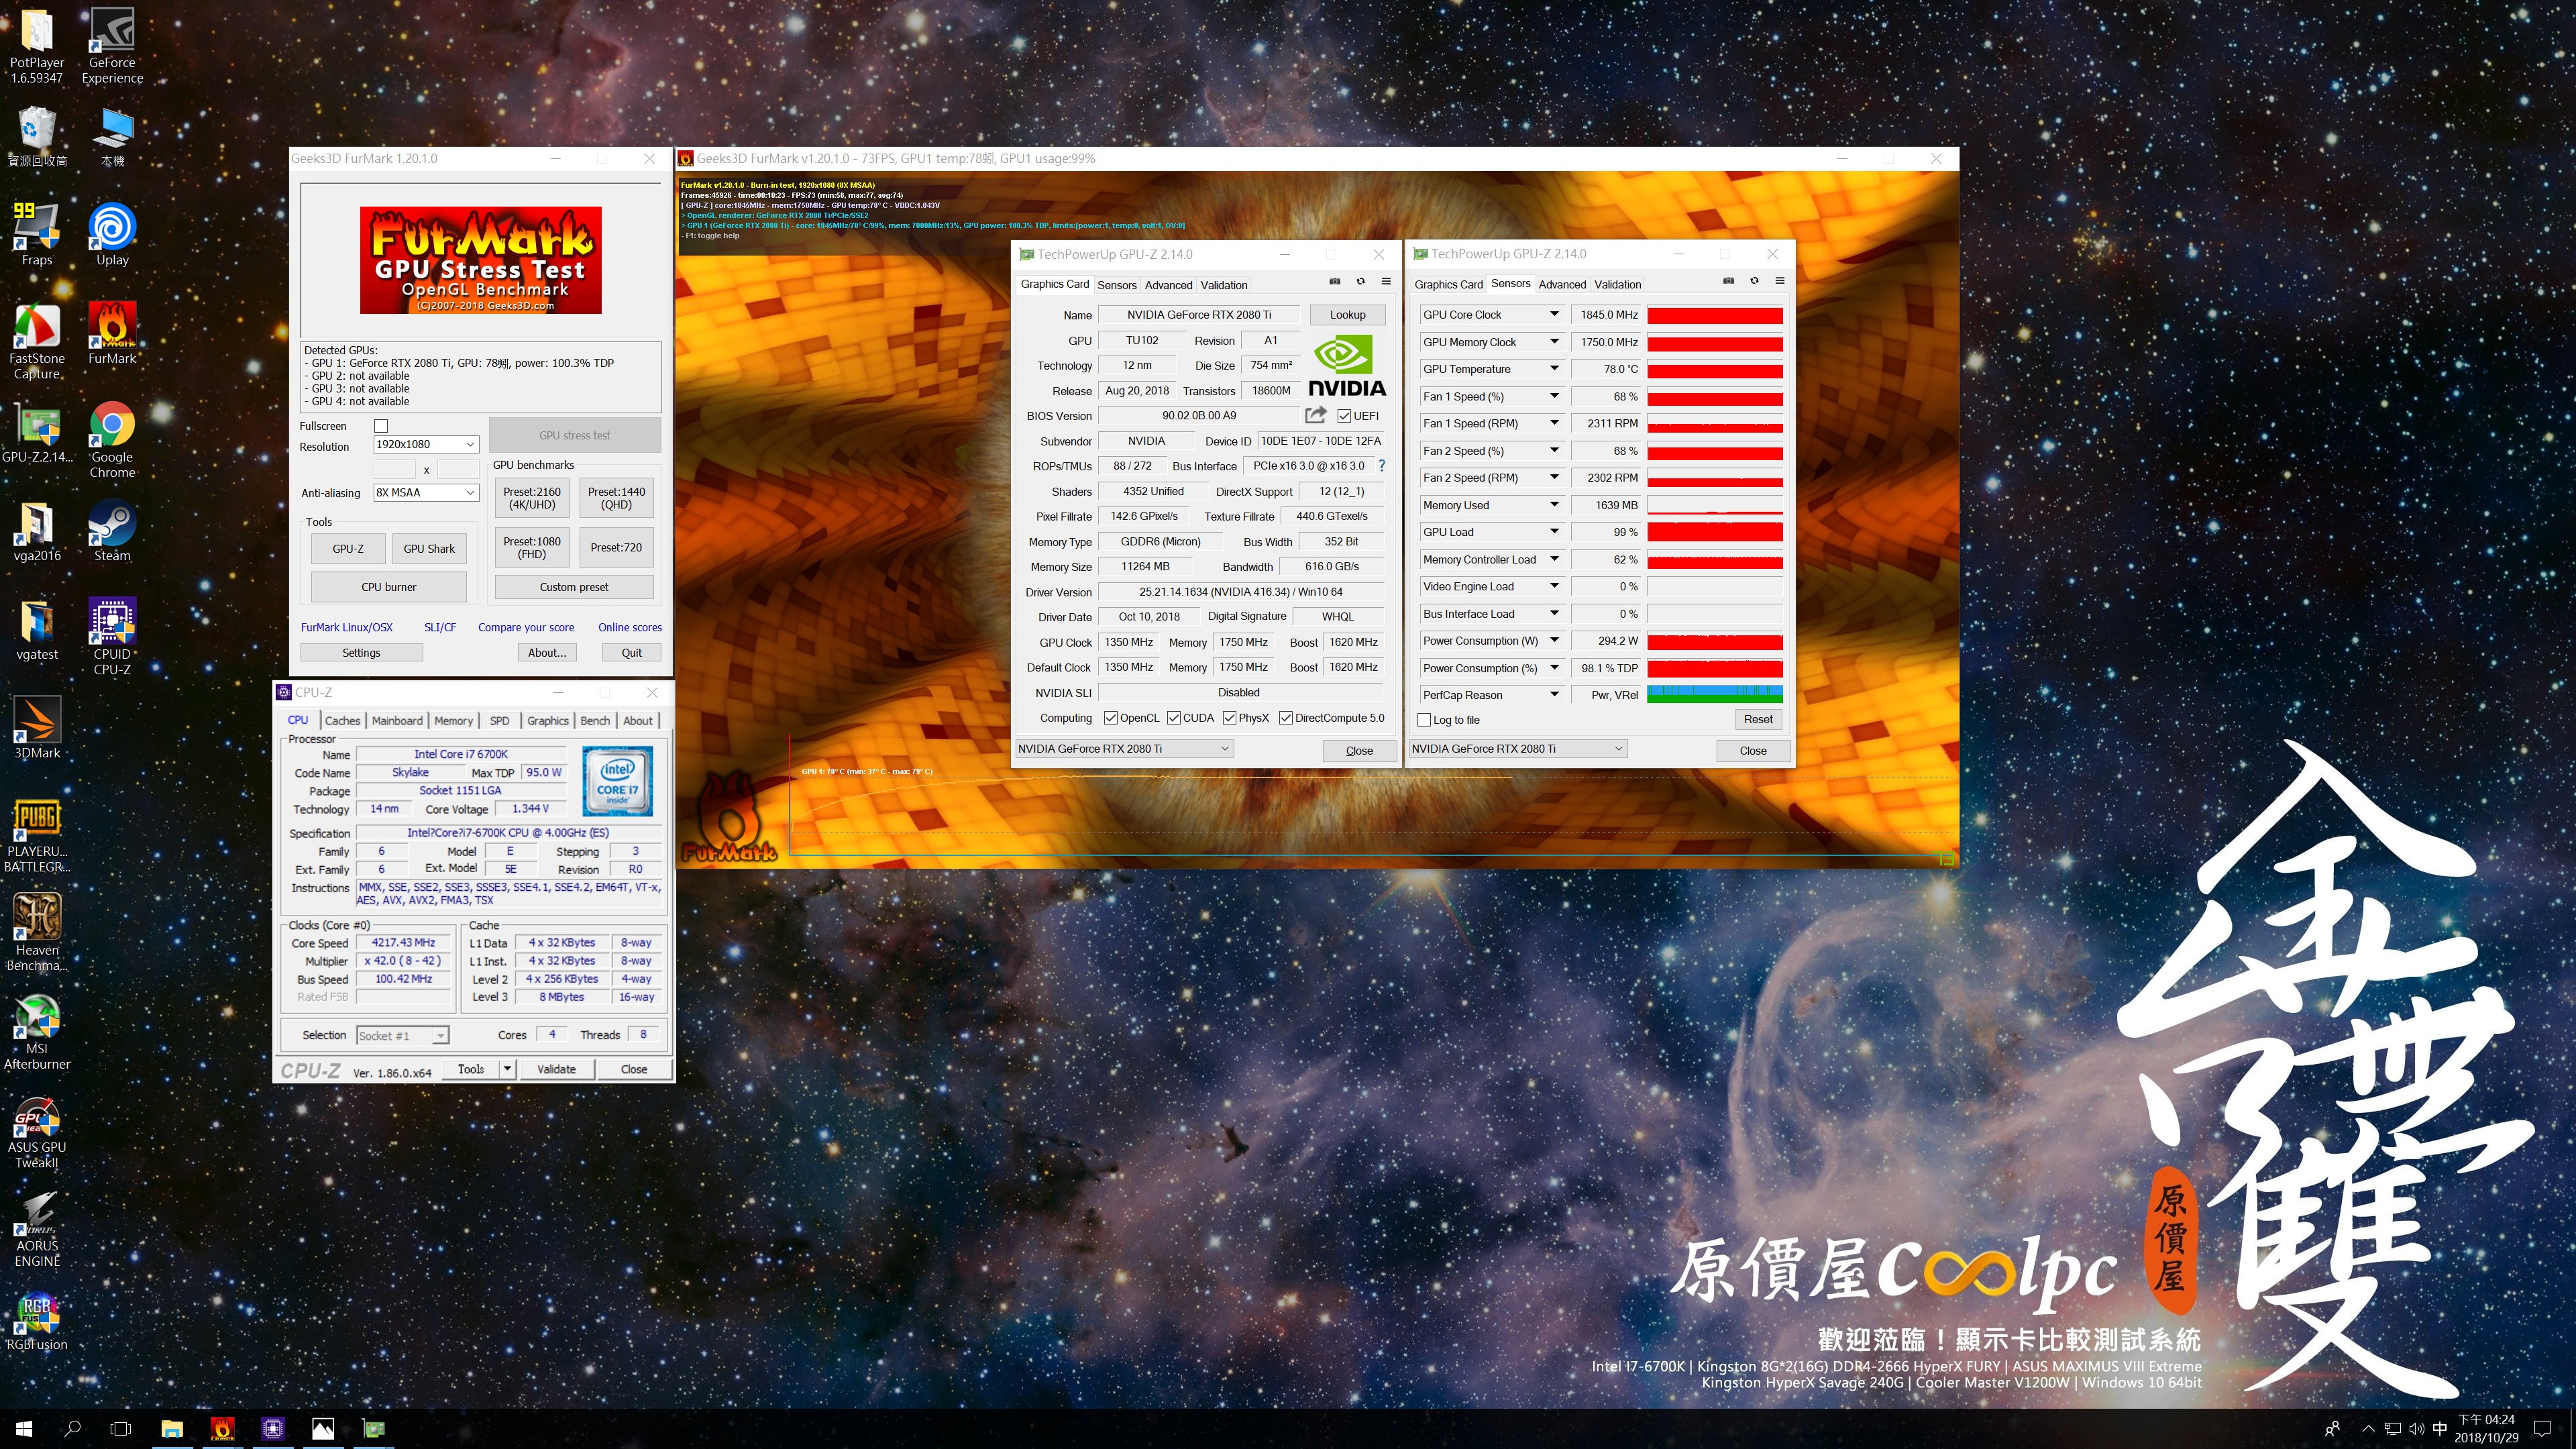
Task: Open Anti-aliasing 8X MSAA dropdown
Action: 426,493
